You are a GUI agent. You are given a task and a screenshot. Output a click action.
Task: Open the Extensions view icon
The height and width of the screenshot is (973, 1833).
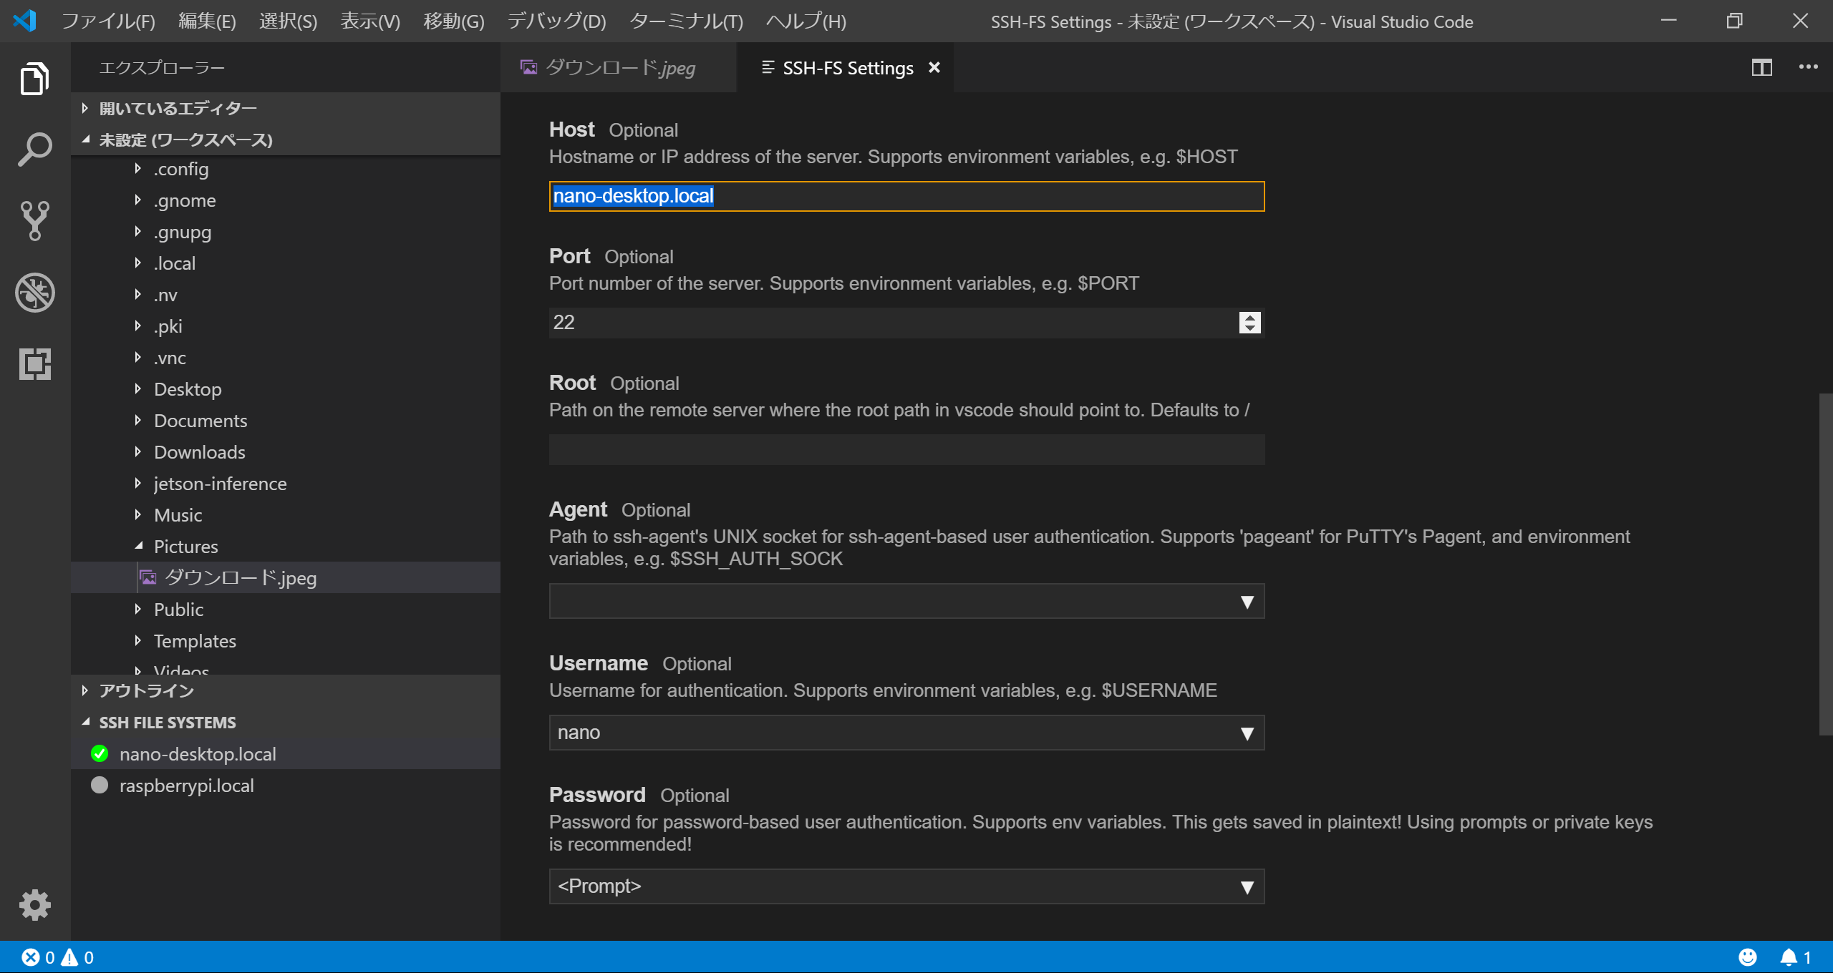coord(34,364)
